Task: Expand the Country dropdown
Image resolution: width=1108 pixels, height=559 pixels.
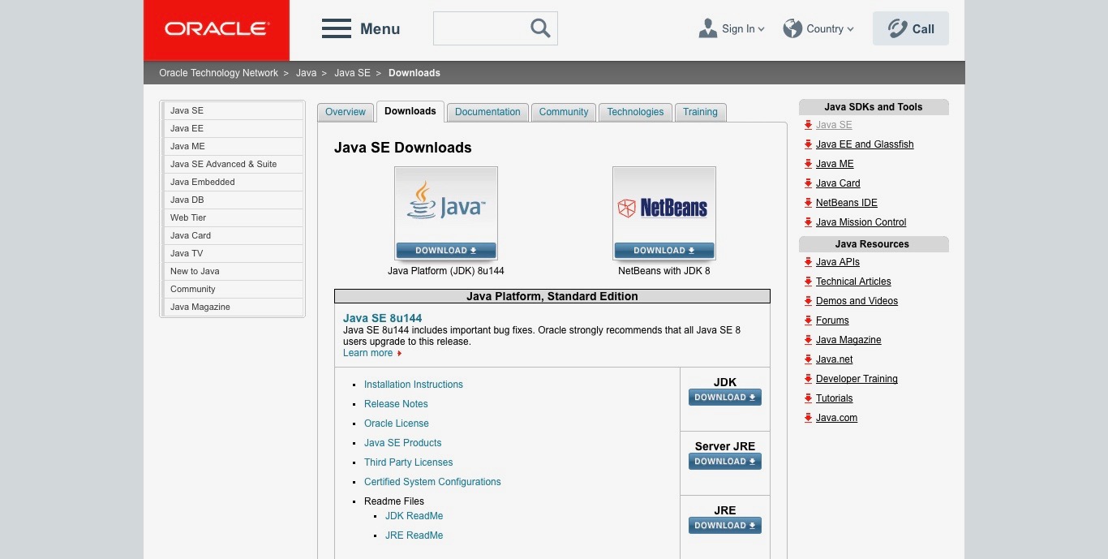Action: pos(850,29)
